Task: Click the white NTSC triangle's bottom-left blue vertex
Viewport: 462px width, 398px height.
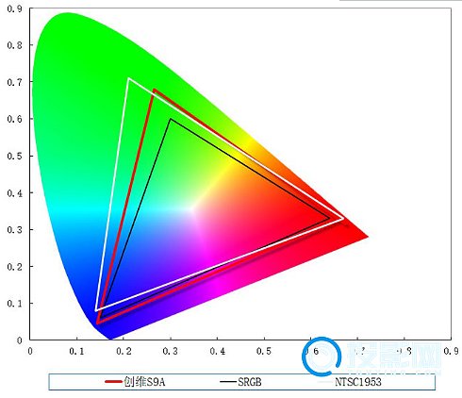Action: [96, 310]
